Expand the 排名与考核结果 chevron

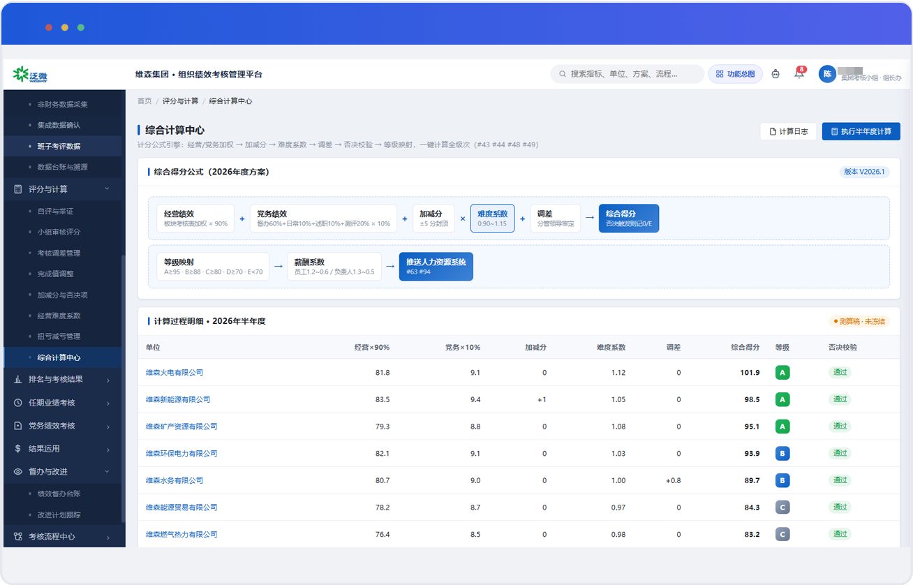pos(108,380)
